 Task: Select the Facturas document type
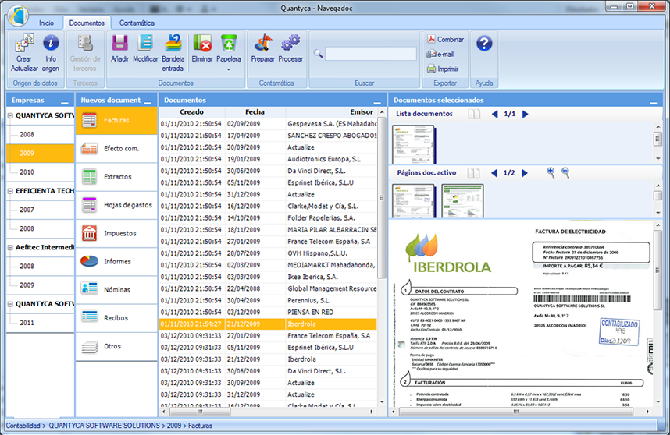click(116, 120)
